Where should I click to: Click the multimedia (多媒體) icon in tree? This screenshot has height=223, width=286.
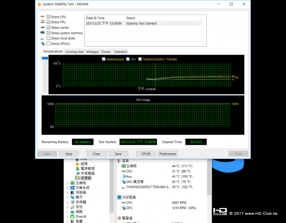(73, 202)
